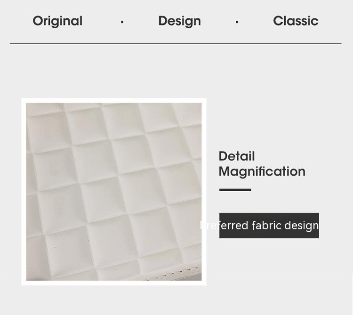Open the quilted fabric close-up photo
353x315 pixels.
click(x=114, y=192)
